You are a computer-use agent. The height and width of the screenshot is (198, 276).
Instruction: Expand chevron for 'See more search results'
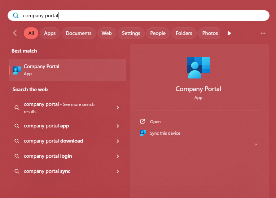tap(118, 108)
